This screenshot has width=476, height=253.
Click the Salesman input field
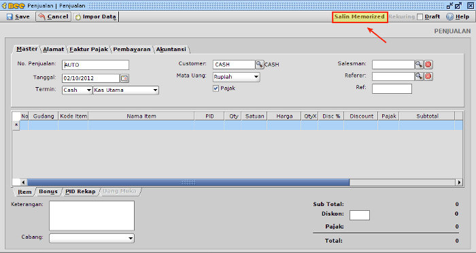393,65
